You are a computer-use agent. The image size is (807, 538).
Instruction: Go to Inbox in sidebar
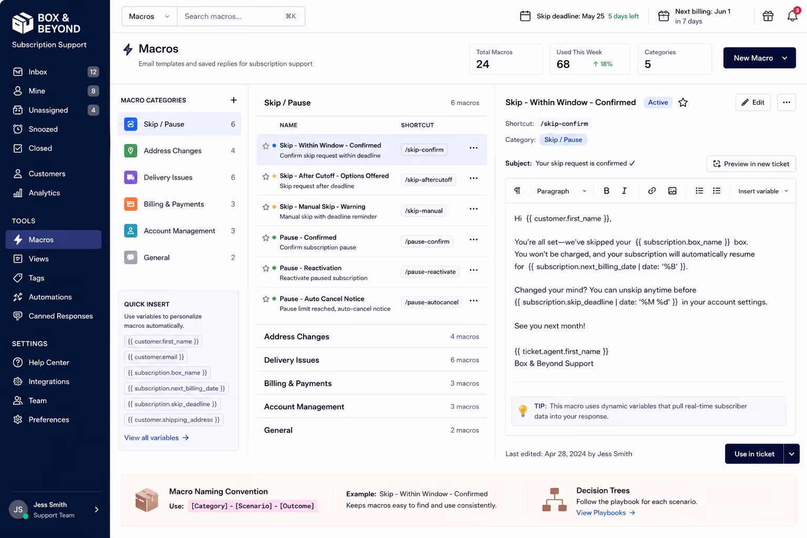pos(54,72)
